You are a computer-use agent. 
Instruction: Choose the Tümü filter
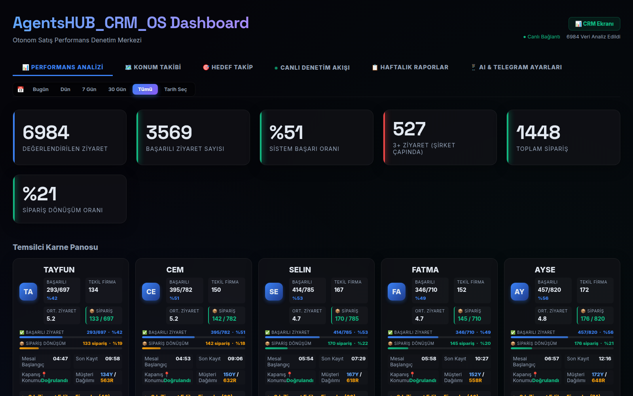coord(145,89)
